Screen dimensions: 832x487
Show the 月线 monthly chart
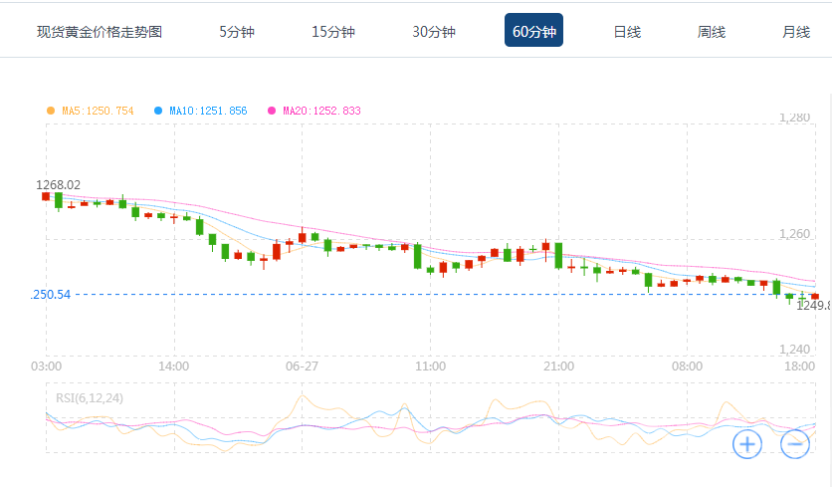[796, 32]
